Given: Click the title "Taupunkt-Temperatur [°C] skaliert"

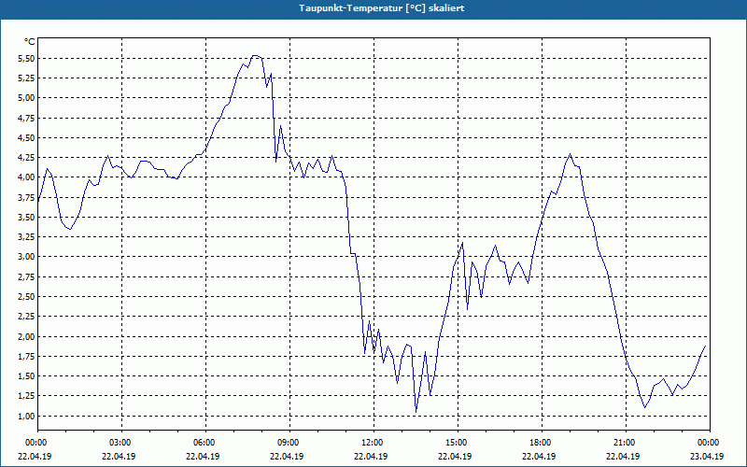Looking at the screenshot, I should pos(382,8).
